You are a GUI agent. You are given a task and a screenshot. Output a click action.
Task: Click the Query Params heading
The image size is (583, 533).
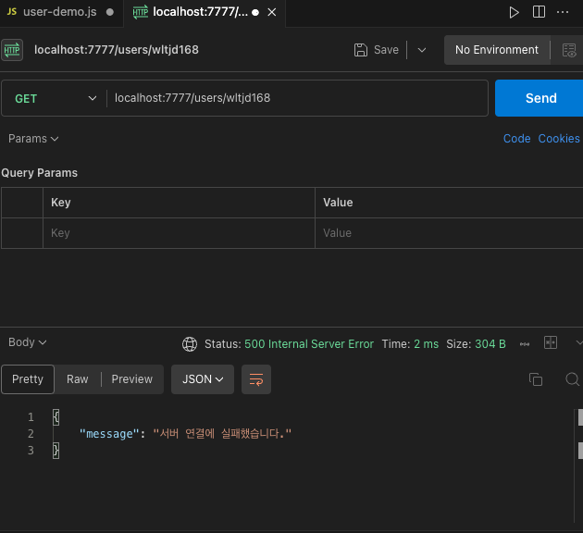point(40,173)
